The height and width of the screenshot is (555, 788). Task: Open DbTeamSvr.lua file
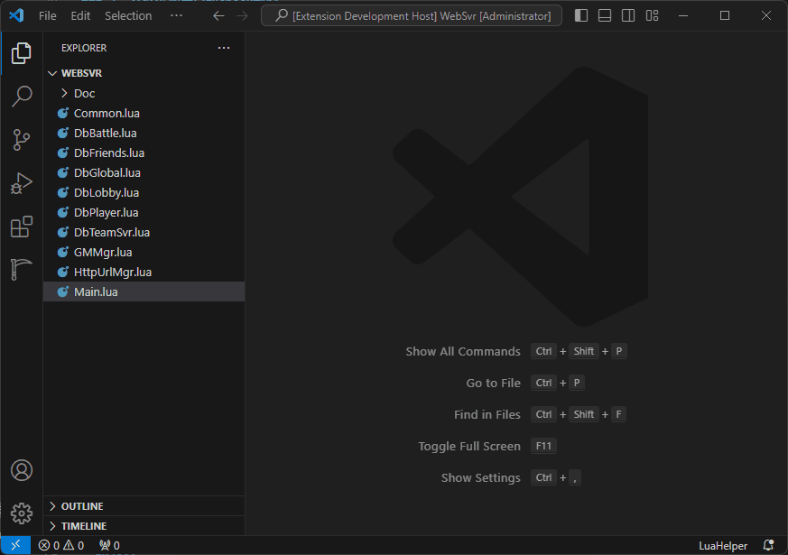144,232
